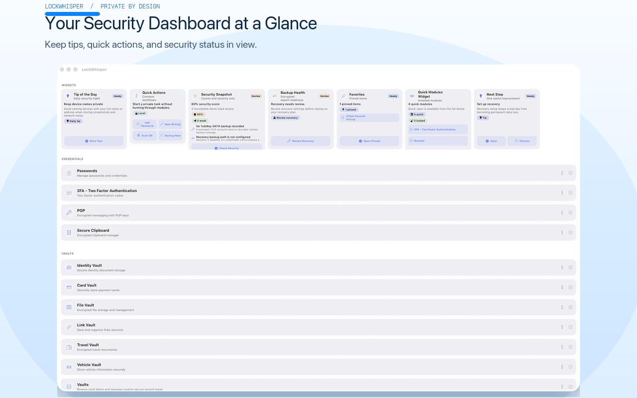Click the 2FA row's message-bubble icon
637x398 pixels.
[x=69, y=193]
